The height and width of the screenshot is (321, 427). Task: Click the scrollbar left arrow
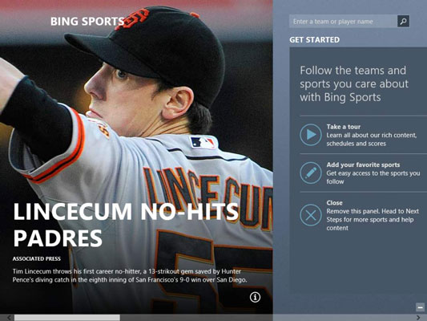[9, 318]
